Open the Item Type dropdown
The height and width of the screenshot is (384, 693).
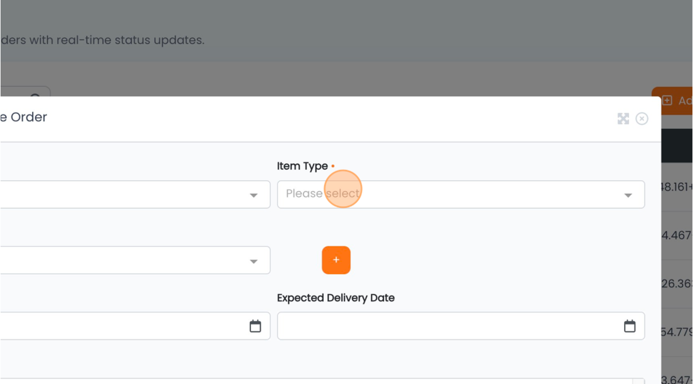[x=461, y=194]
